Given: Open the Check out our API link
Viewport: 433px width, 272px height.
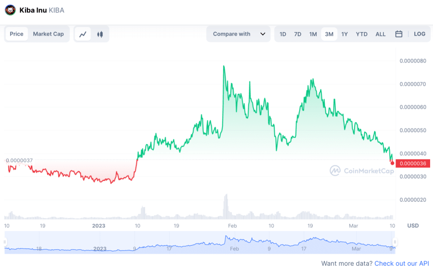Looking at the screenshot, I should (x=402, y=263).
